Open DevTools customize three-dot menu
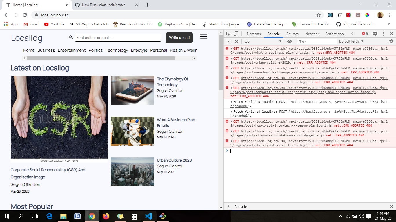Screen dimensions: 396x222 coord(383,34)
